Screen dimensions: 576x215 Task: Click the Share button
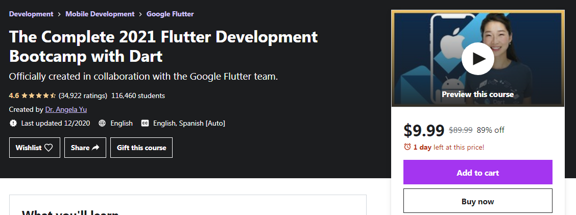click(85, 148)
